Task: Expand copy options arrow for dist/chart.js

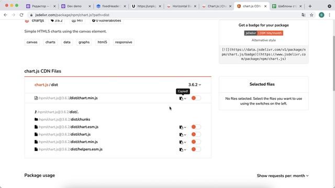Action: pyautogui.click(x=185, y=135)
